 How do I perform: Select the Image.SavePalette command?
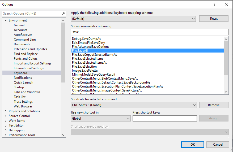pyautogui.click(x=85, y=71)
